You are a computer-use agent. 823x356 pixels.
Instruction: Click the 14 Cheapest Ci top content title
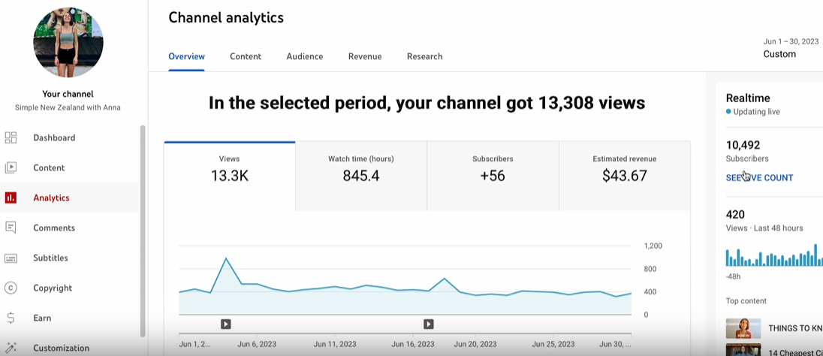click(x=796, y=353)
